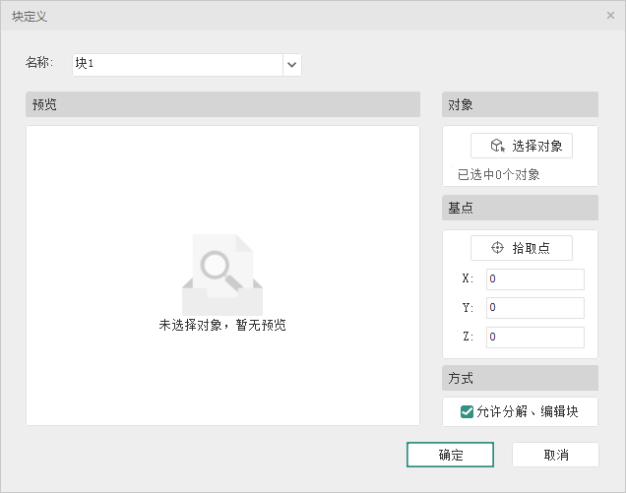Image resolution: width=626 pixels, height=493 pixels.
Task: Click the 块定义 title bar text
Action: (30, 16)
